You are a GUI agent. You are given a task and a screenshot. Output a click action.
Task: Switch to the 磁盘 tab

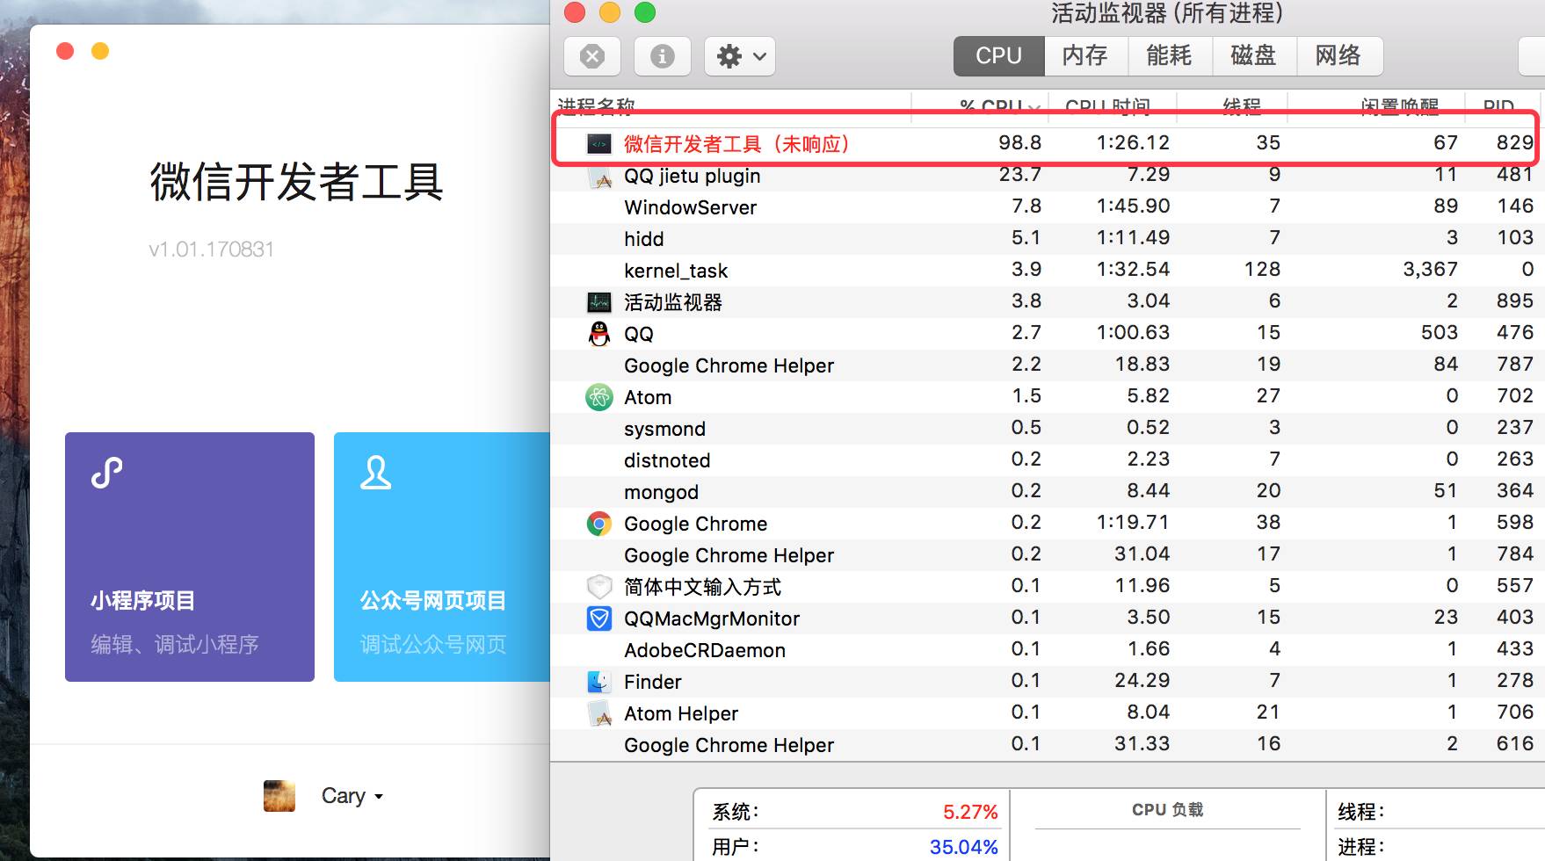click(1253, 56)
